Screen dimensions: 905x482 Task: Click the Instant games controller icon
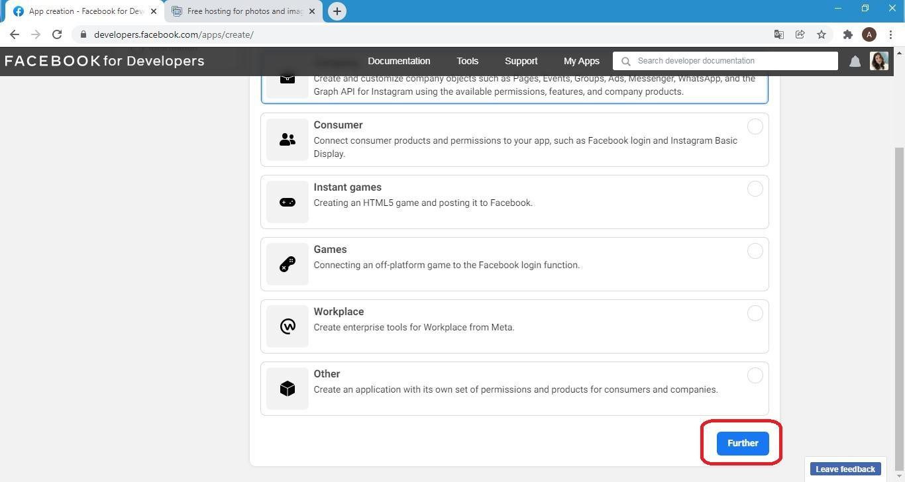pyautogui.click(x=288, y=202)
